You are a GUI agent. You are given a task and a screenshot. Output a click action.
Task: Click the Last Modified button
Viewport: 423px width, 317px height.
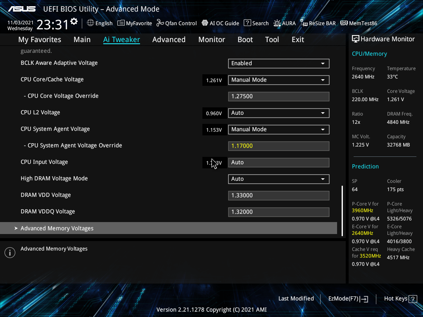[x=296, y=299]
